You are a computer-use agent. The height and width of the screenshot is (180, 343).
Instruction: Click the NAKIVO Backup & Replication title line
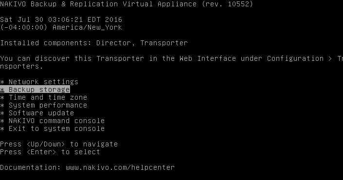126,4
